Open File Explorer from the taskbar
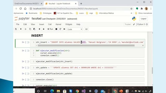 [x=58, y=91]
